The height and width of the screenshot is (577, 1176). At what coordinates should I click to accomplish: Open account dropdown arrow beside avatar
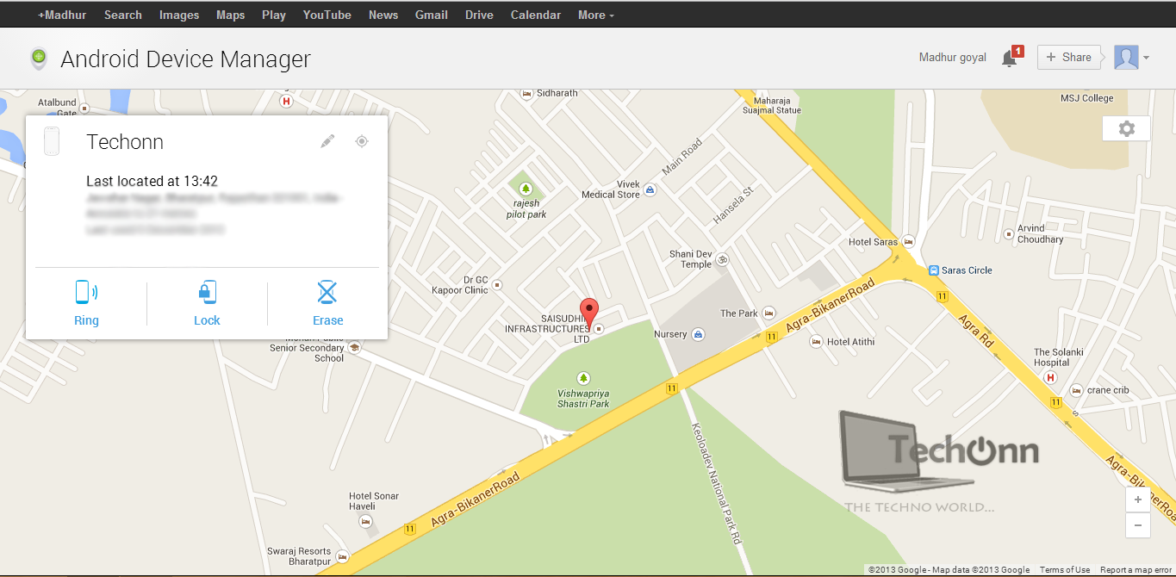(x=1146, y=59)
